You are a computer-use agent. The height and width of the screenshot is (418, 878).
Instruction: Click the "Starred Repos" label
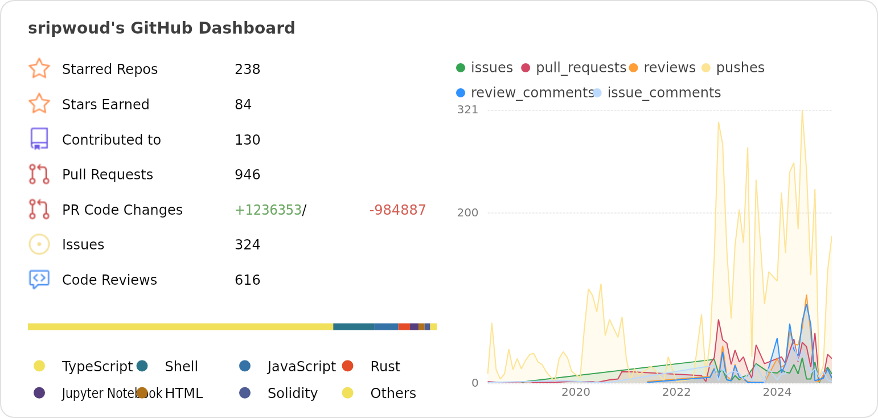(110, 69)
